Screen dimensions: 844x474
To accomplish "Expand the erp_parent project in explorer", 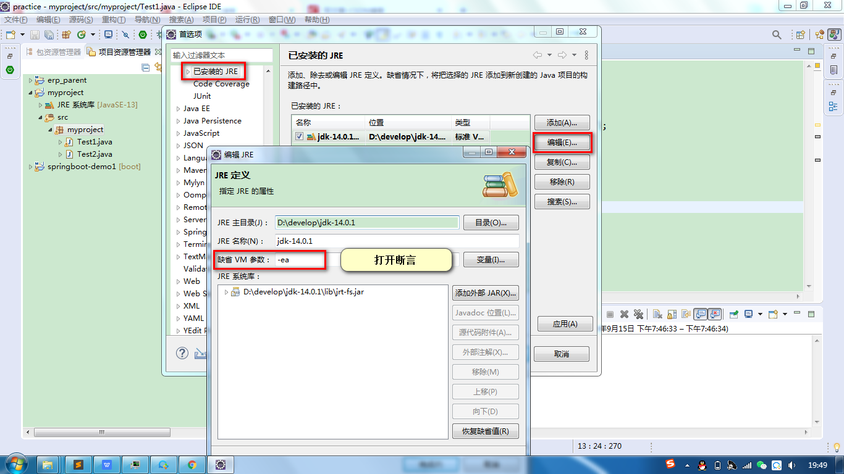I will [30, 80].
